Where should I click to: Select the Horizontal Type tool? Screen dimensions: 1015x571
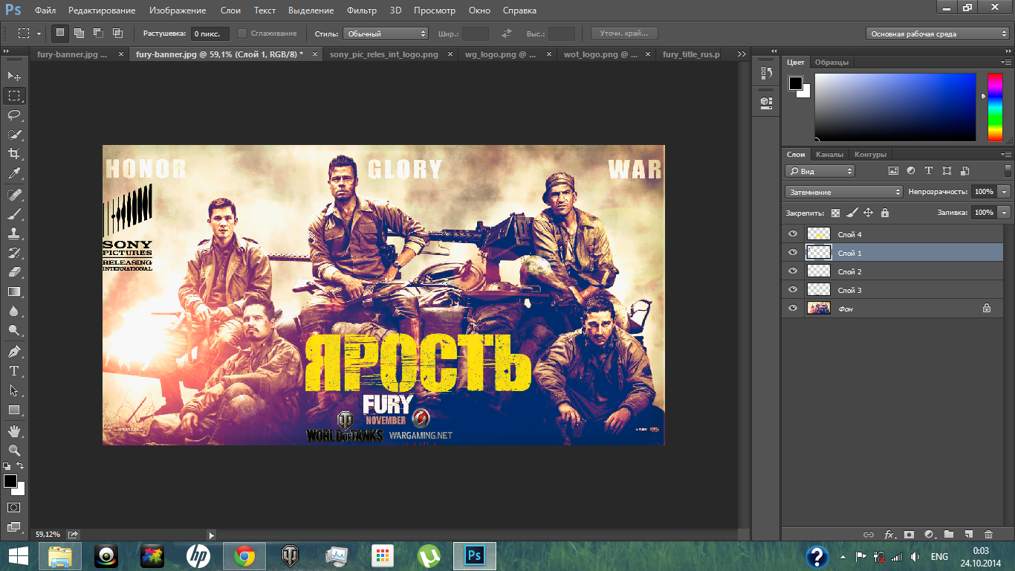[14, 370]
